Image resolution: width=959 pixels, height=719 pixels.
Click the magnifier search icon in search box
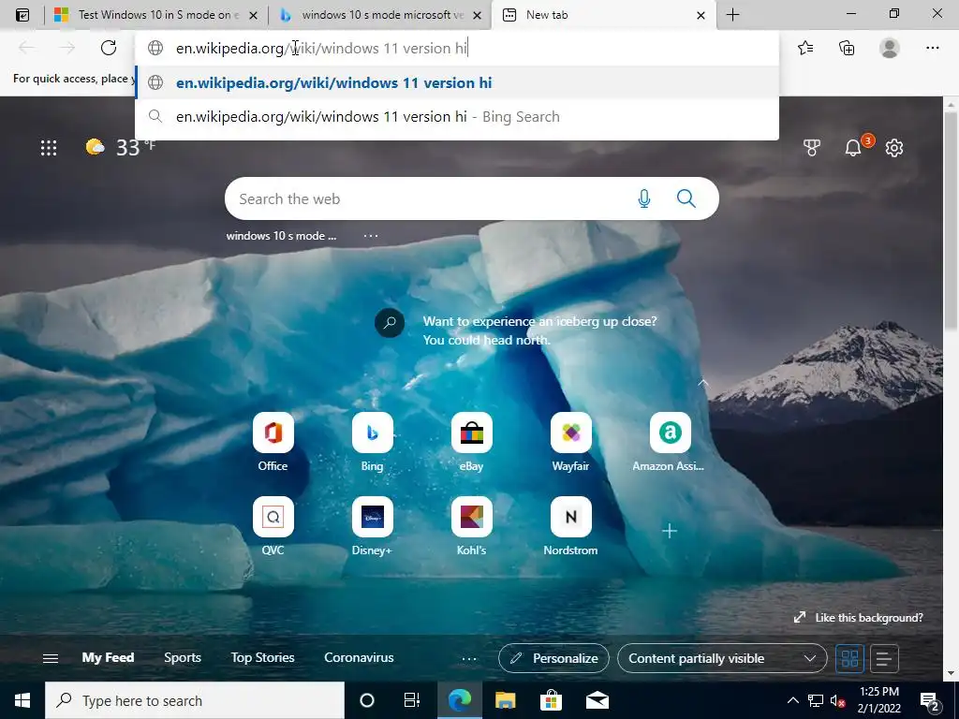point(686,198)
